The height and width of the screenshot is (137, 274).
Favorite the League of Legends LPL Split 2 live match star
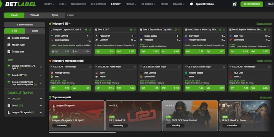90,30
